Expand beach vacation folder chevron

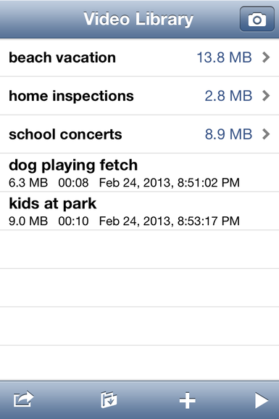click(266, 57)
